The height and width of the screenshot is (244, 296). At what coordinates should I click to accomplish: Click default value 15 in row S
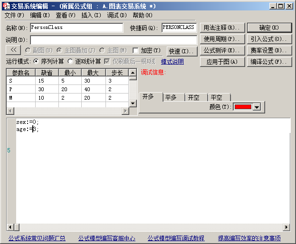click(x=47, y=81)
